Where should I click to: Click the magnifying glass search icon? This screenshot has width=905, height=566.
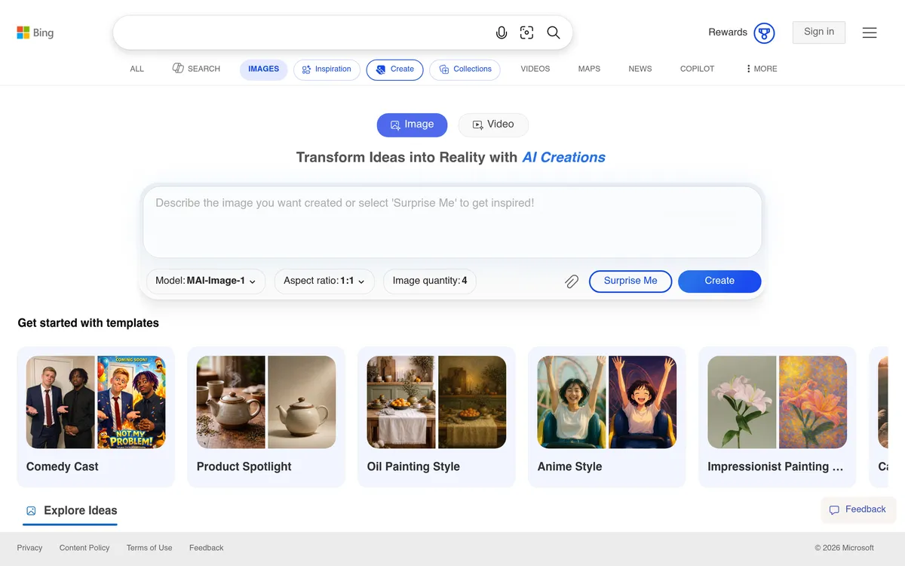(554, 32)
